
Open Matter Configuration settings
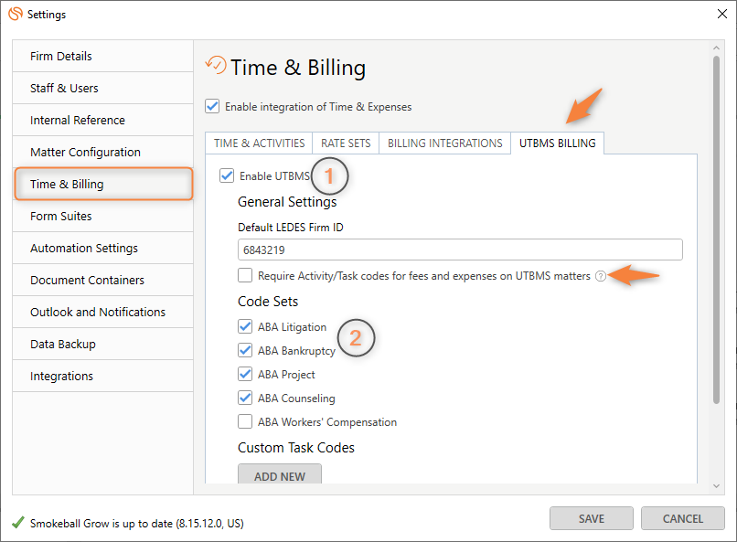[103, 152]
